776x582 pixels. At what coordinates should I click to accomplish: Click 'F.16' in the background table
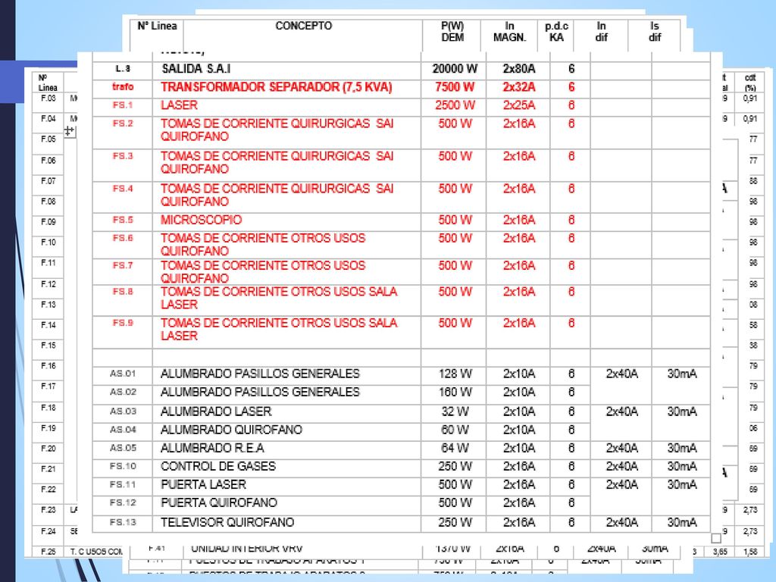48,366
